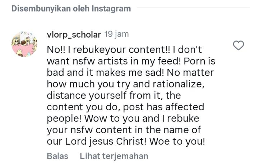Click the comment's first line starting "No!!"
254x168 pixels.
click(125, 50)
